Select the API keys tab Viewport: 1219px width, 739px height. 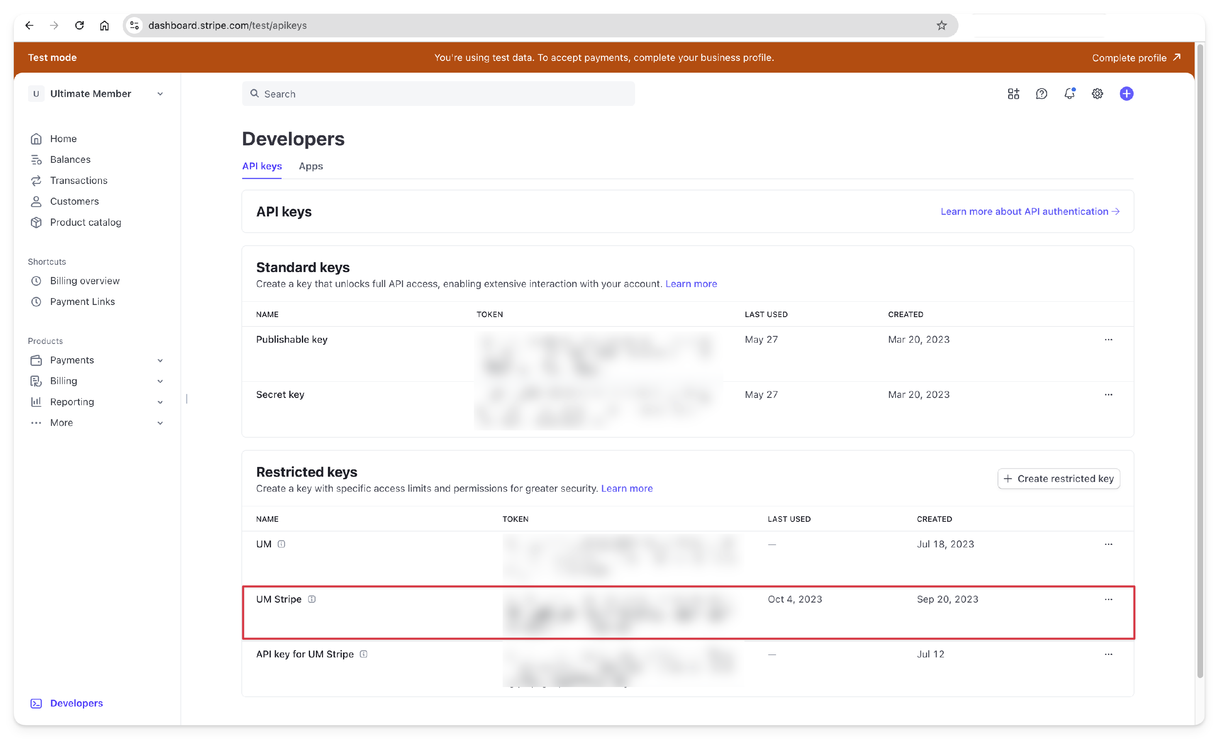pyautogui.click(x=262, y=166)
